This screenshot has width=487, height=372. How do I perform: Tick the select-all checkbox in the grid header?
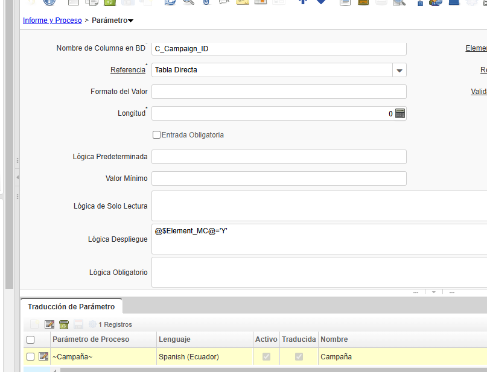pyautogui.click(x=31, y=339)
